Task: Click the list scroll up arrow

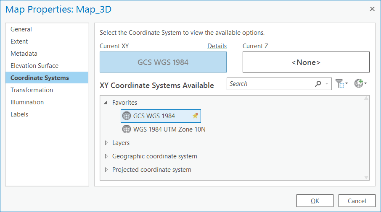Action: 366,98
